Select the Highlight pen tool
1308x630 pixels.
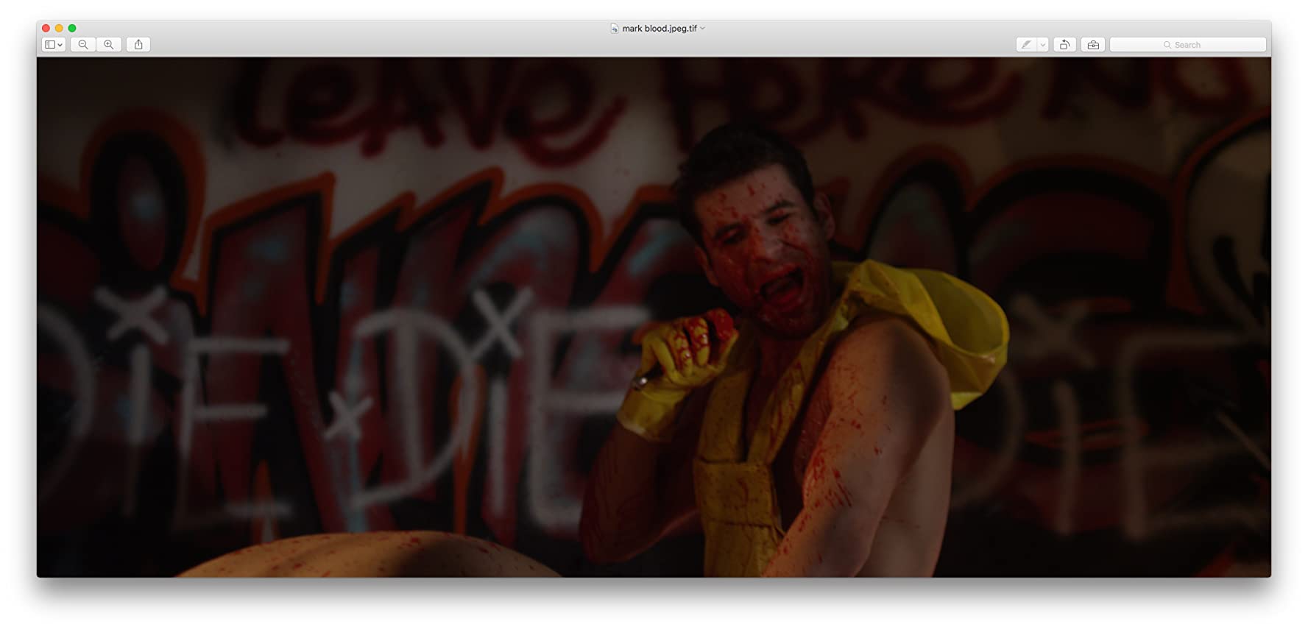point(1026,45)
